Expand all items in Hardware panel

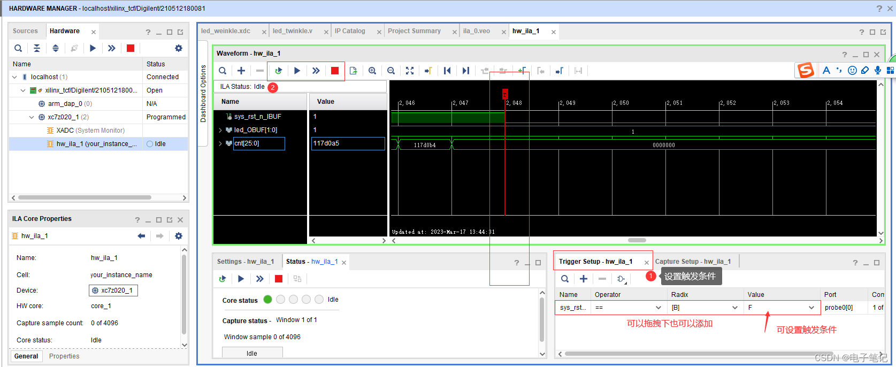click(56, 48)
